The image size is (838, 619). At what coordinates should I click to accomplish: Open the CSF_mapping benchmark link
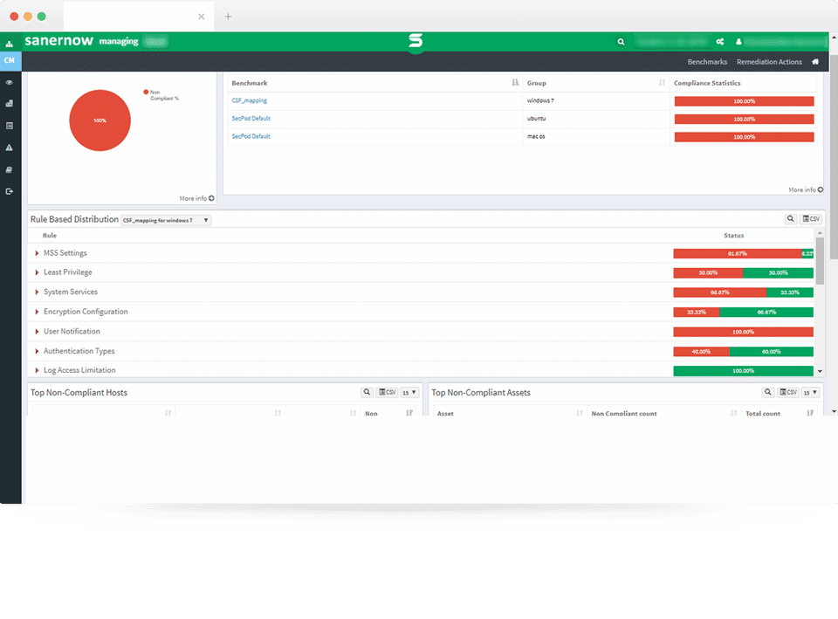click(x=249, y=100)
